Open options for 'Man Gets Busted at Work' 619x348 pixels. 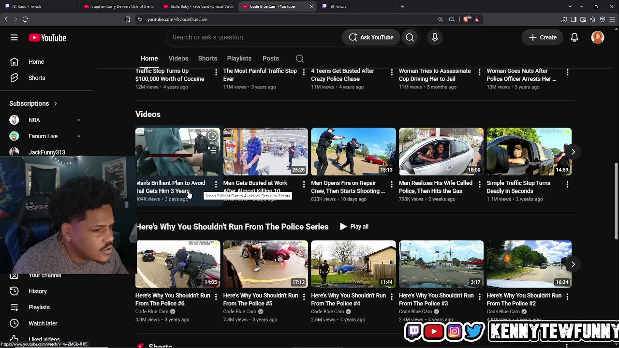[304, 184]
